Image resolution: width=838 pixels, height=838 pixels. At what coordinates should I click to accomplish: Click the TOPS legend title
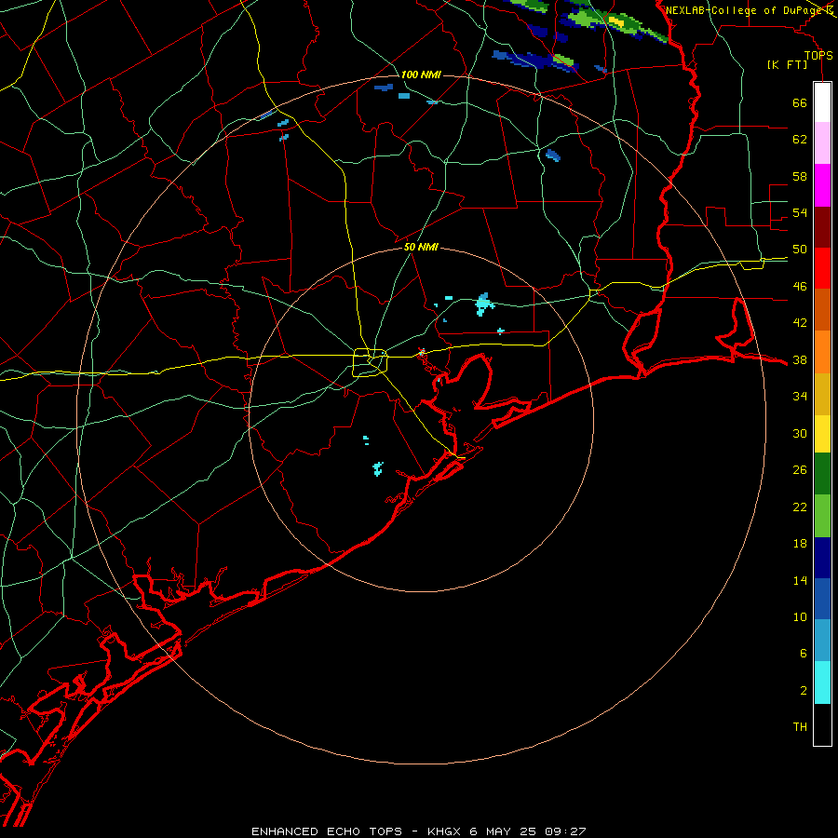pos(818,56)
